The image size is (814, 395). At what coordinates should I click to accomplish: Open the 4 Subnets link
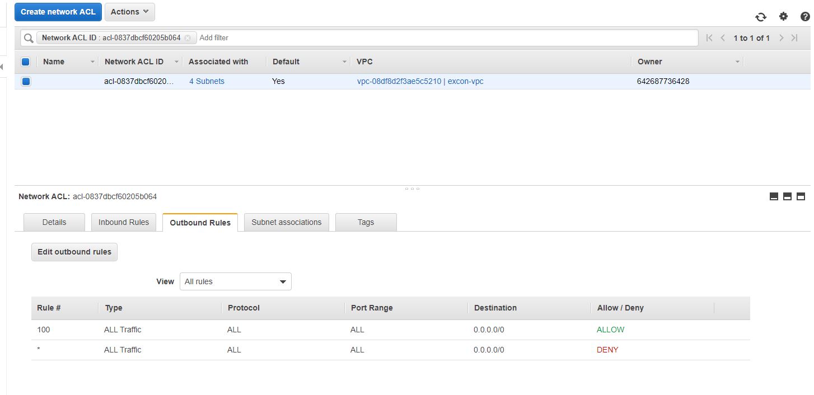(207, 81)
